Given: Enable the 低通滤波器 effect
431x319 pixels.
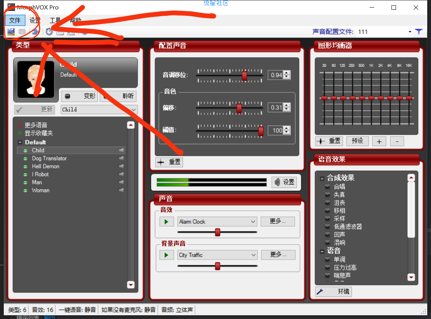Looking at the screenshot, I should pos(327,227).
